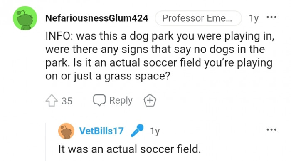This screenshot has width=291, height=161.
Task: Click the 35 upvote count
Action: click(x=67, y=101)
